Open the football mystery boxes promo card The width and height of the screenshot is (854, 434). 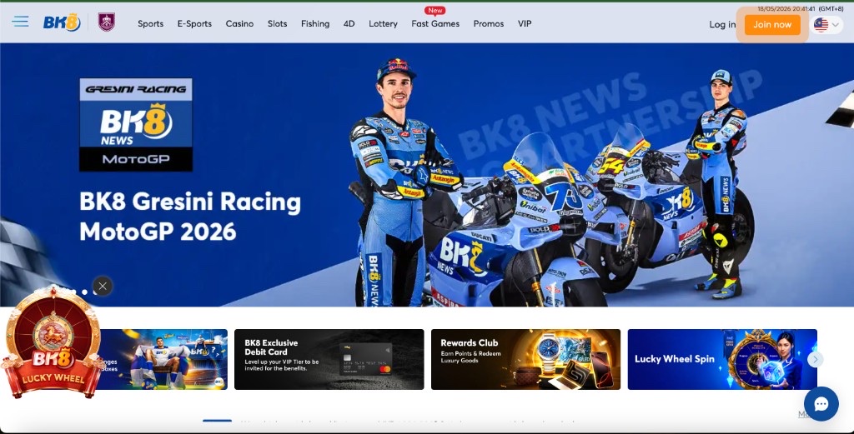pos(163,359)
